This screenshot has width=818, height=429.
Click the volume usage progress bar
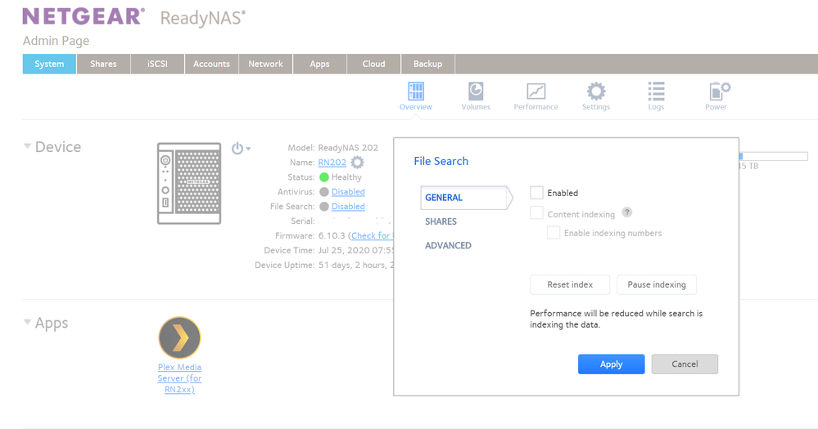coord(774,156)
